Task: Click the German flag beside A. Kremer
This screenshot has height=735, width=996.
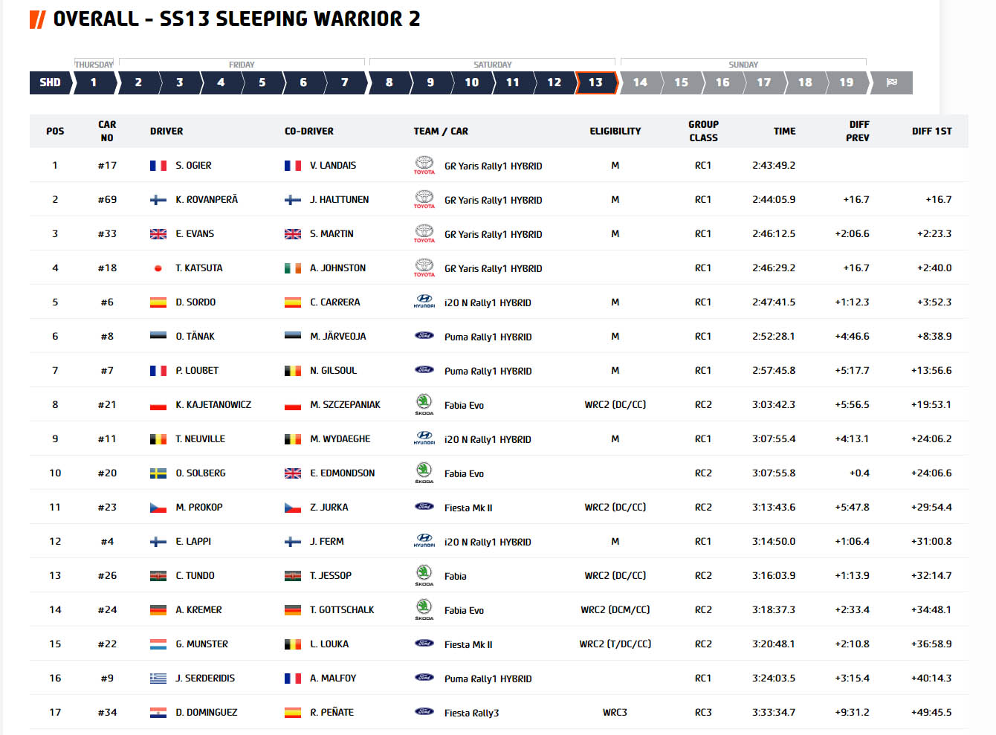Action: [158, 610]
